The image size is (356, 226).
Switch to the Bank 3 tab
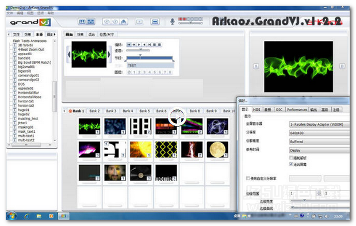pos(111,111)
